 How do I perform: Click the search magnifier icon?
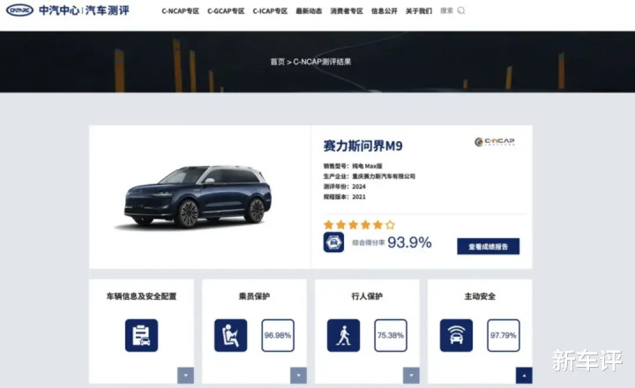click(461, 11)
